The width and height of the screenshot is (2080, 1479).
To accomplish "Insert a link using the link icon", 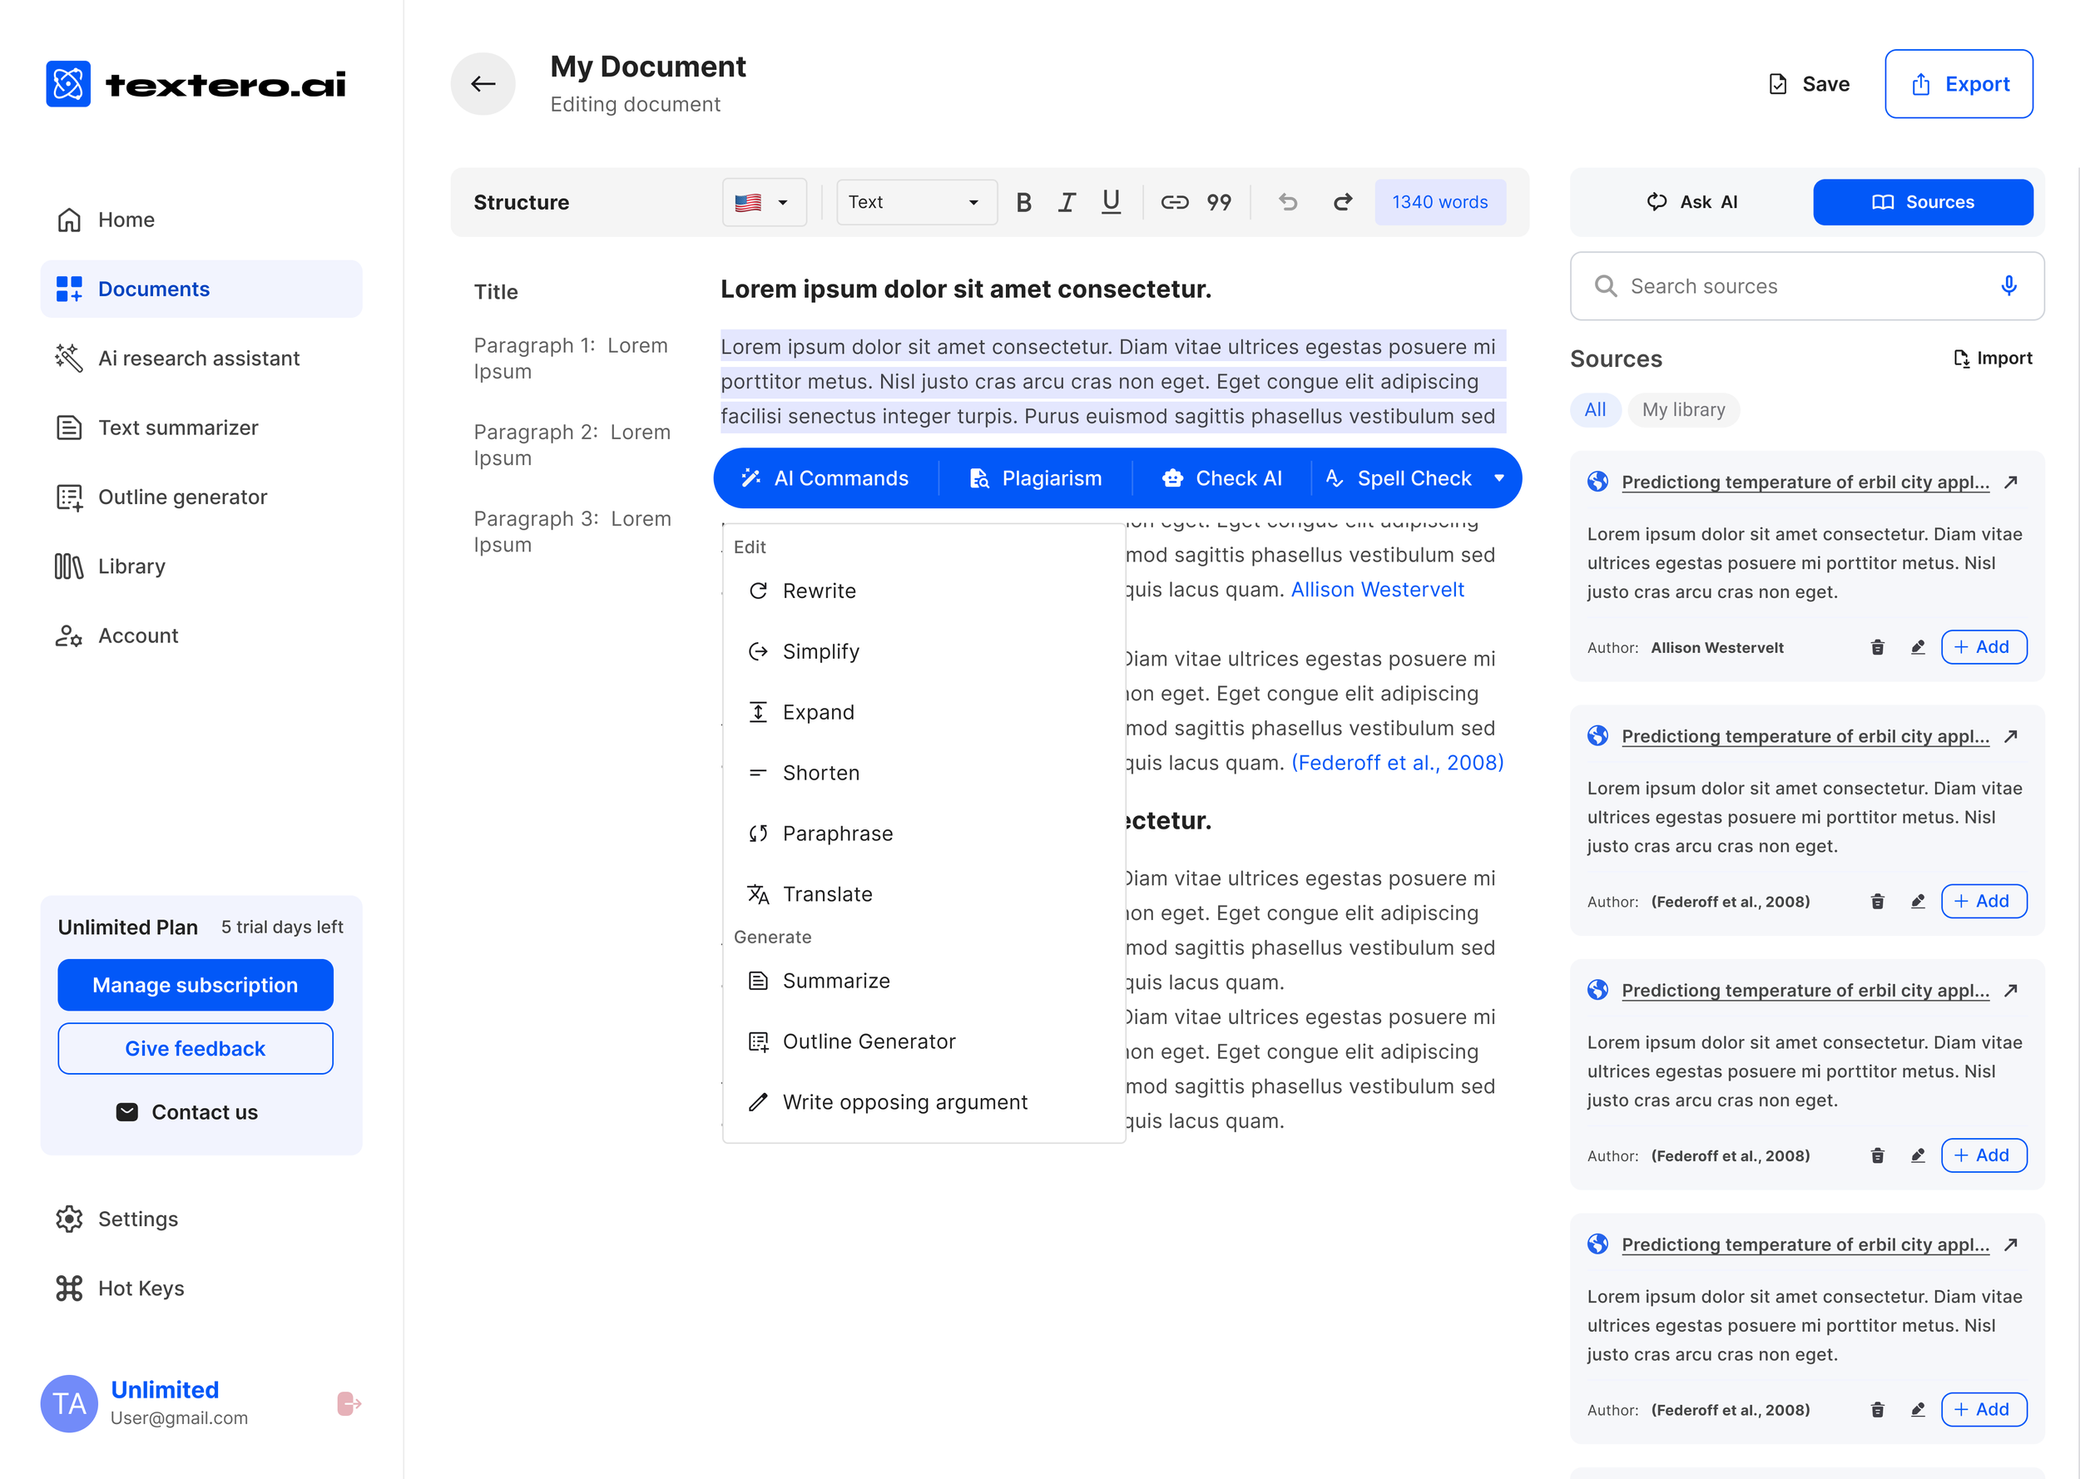I will [x=1174, y=202].
